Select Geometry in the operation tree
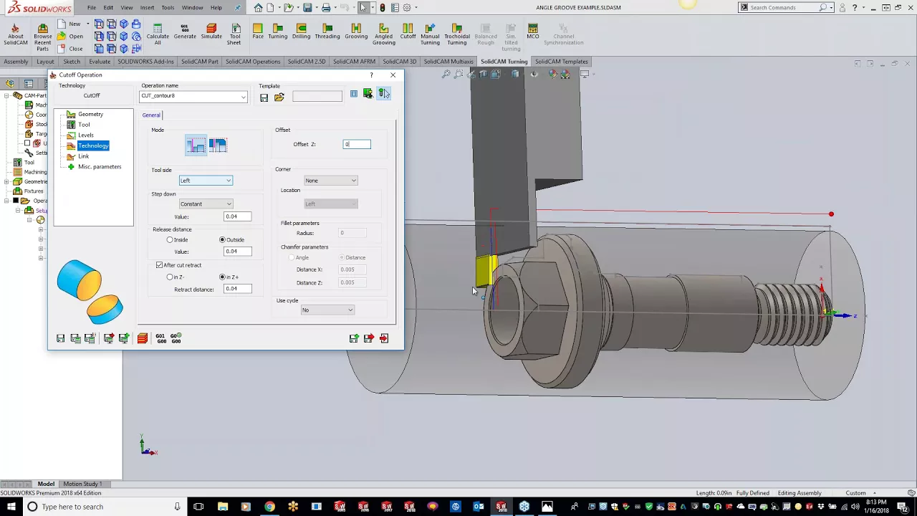Viewport: 917px width, 516px height. coord(90,114)
